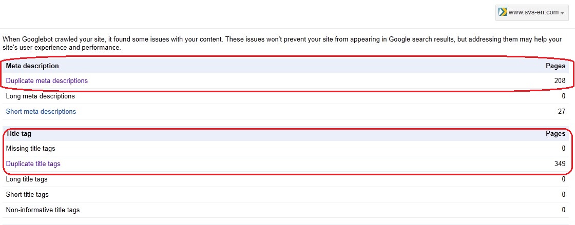The height and width of the screenshot is (225, 575).
Task: Click the 208 duplicate meta descriptions count
Action: pos(560,81)
